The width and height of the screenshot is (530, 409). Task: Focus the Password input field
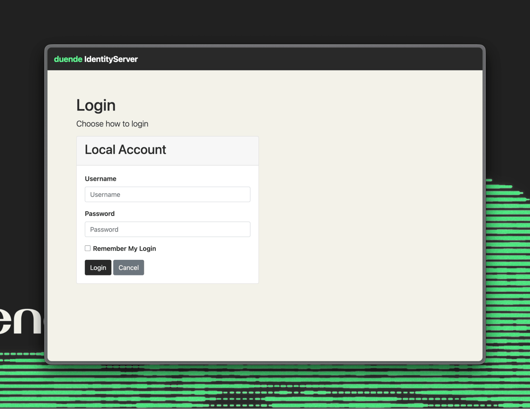[167, 229]
